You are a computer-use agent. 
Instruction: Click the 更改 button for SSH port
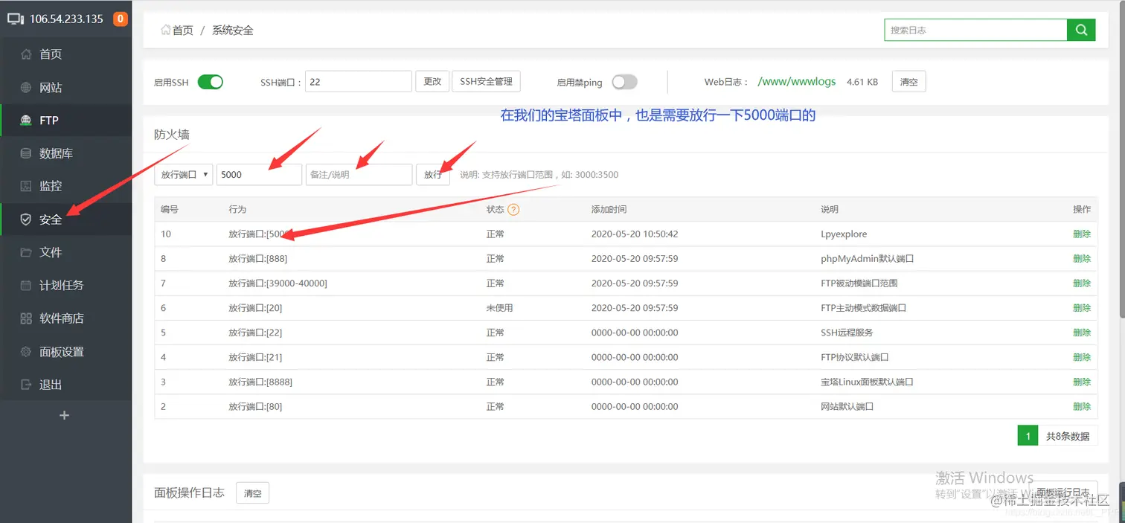[432, 82]
